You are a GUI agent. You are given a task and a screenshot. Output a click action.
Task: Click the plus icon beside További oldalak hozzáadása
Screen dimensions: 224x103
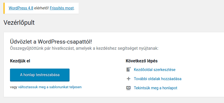pos(129,79)
